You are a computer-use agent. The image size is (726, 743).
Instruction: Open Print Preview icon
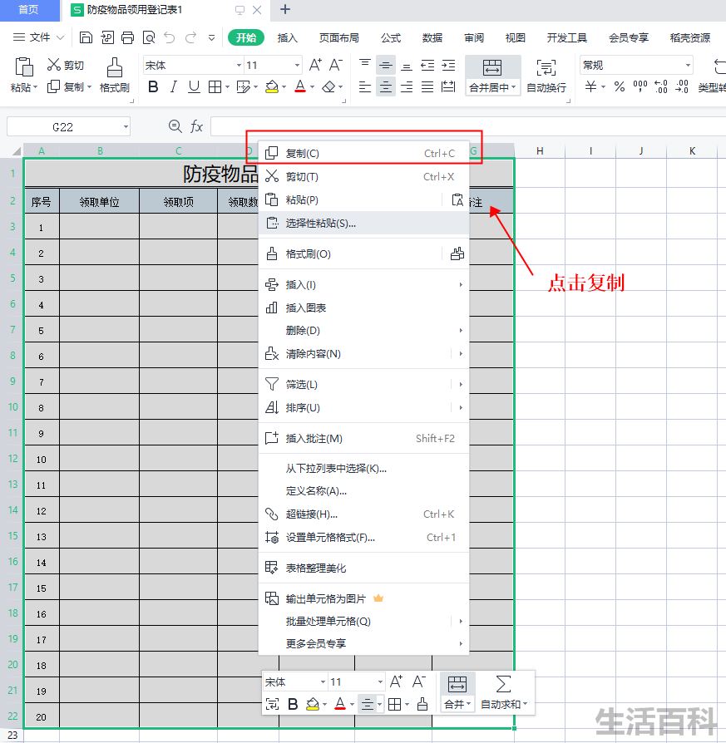149,37
